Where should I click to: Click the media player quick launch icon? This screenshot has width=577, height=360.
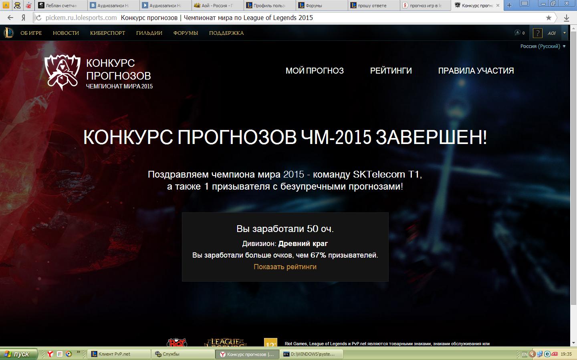[69, 354]
